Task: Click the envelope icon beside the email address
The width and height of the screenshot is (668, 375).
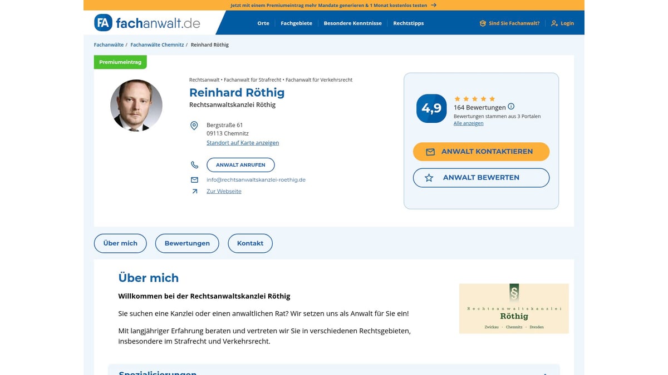Action: click(x=194, y=179)
